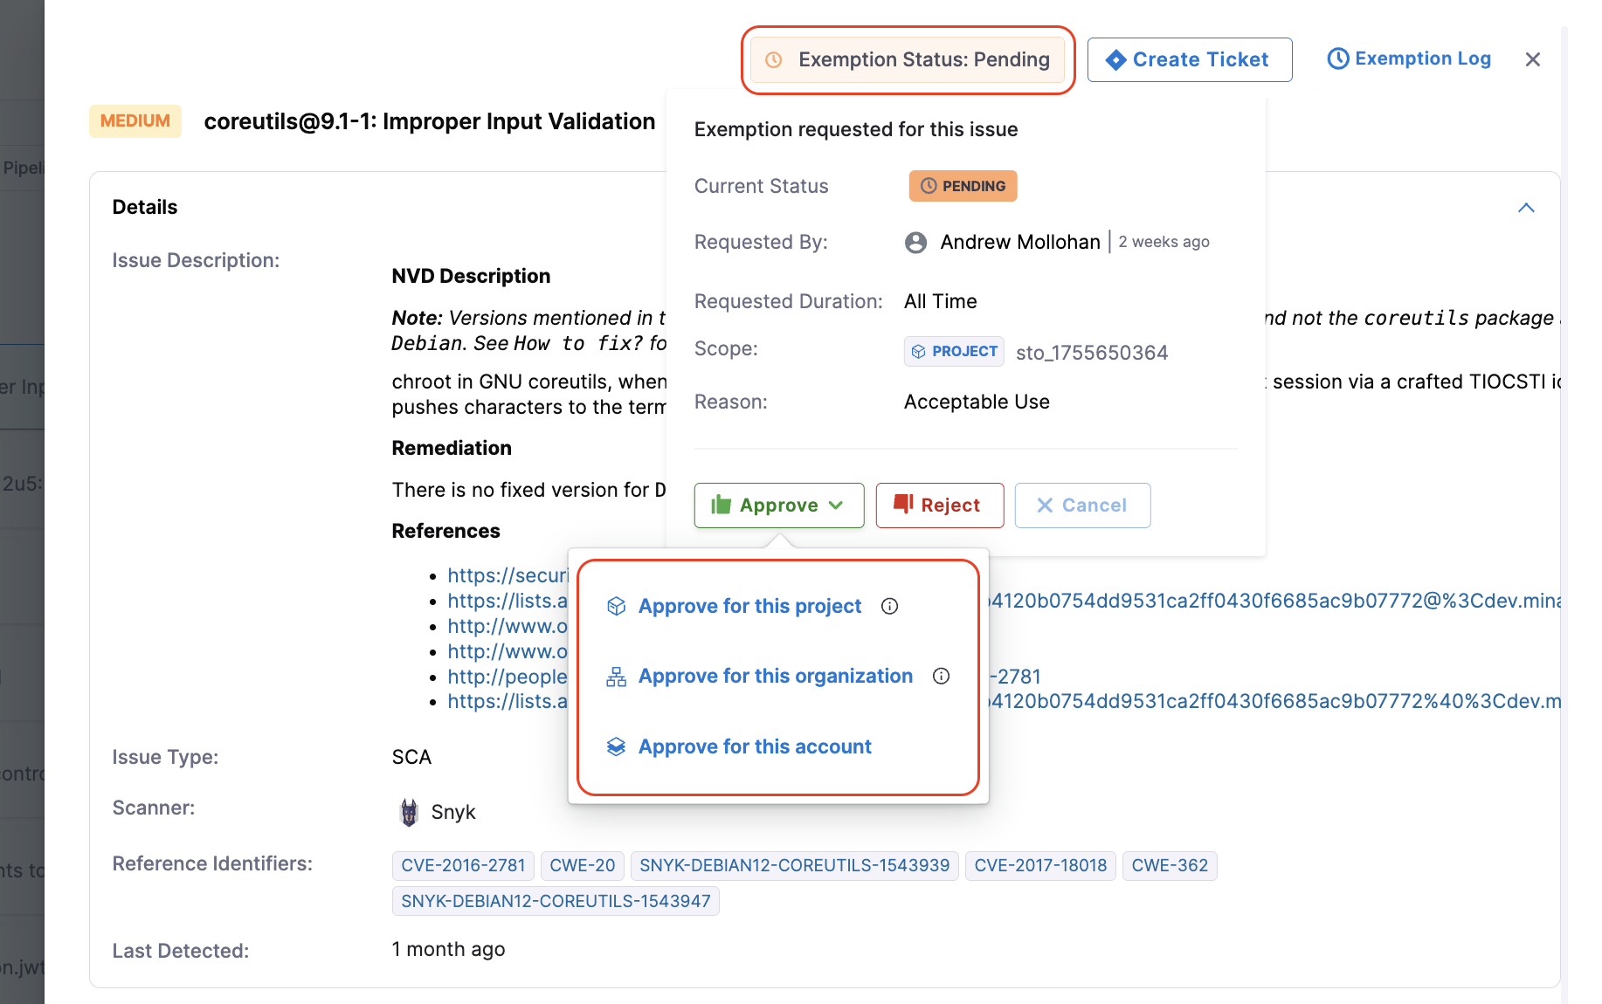Click the CVE-2017-18018 reference tag
Image resolution: width=1602 pixels, height=1004 pixels.
[x=1040, y=865]
